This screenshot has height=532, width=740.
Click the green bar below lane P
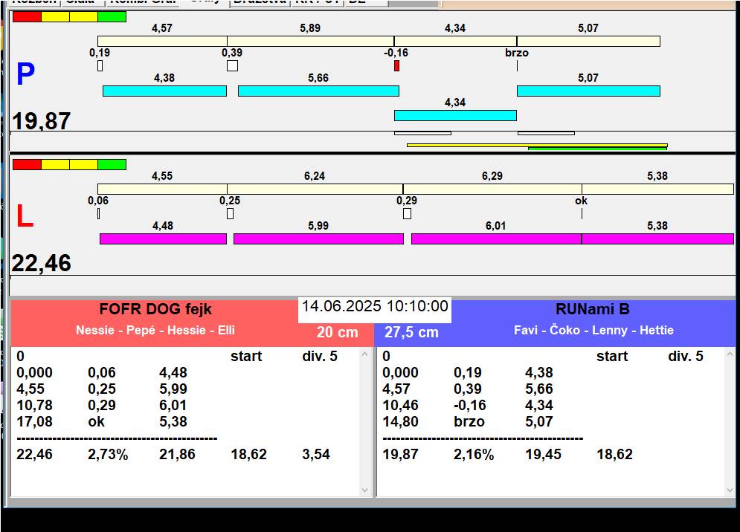tap(597, 149)
